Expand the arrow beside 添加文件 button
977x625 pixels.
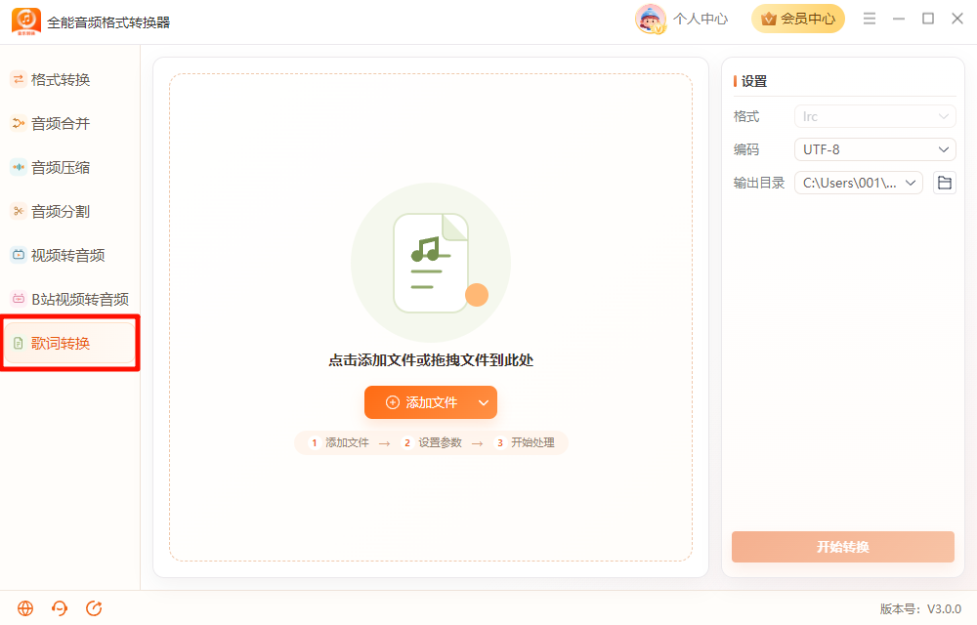click(x=485, y=402)
